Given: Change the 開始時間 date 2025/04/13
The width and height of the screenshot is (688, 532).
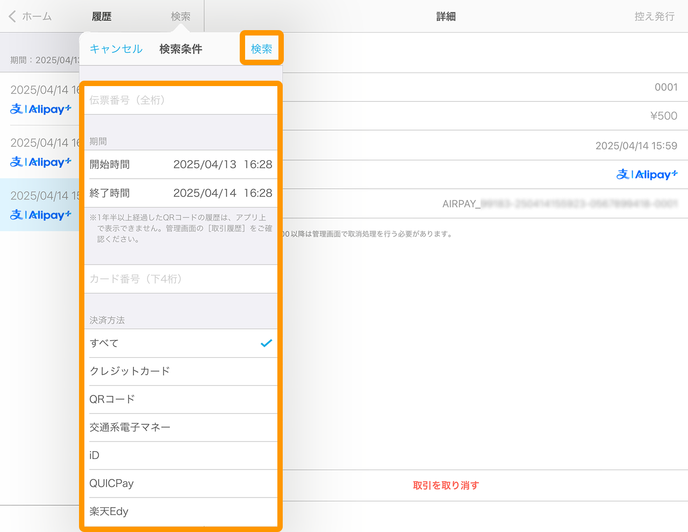Looking at the screenshot, I should coord(205,165).
